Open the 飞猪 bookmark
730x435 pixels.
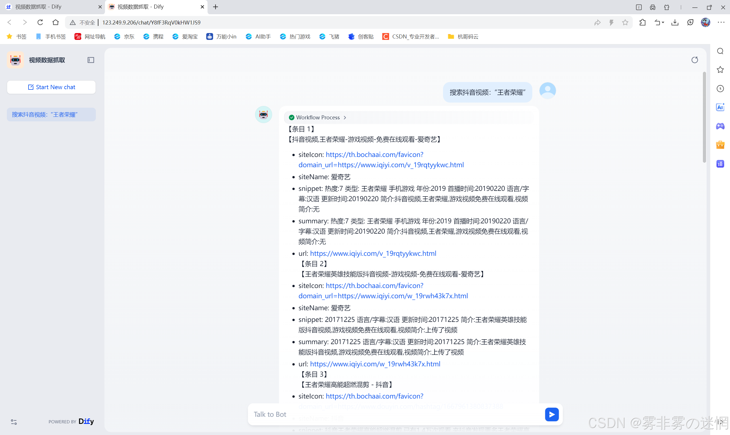click(329, 36)
